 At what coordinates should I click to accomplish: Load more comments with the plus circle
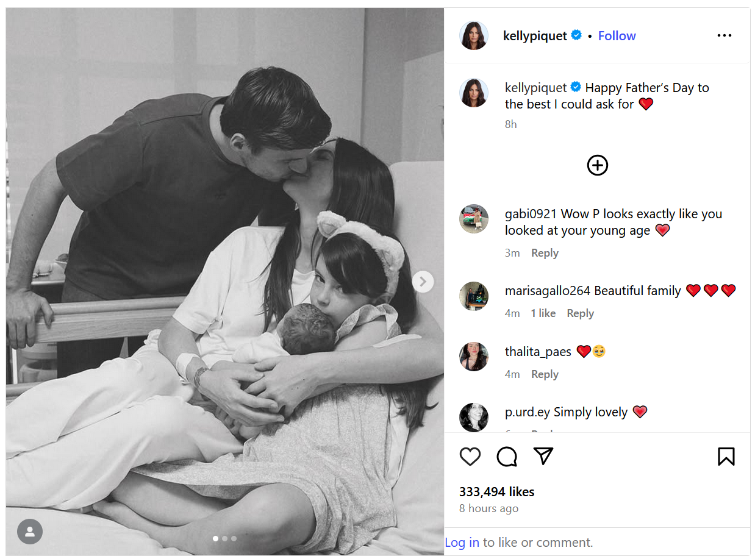click(x=598, y=165)
